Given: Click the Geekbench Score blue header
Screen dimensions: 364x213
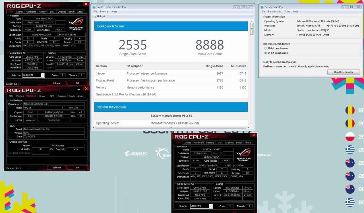Looking at the screenshot, I should (x=171, y=26).
